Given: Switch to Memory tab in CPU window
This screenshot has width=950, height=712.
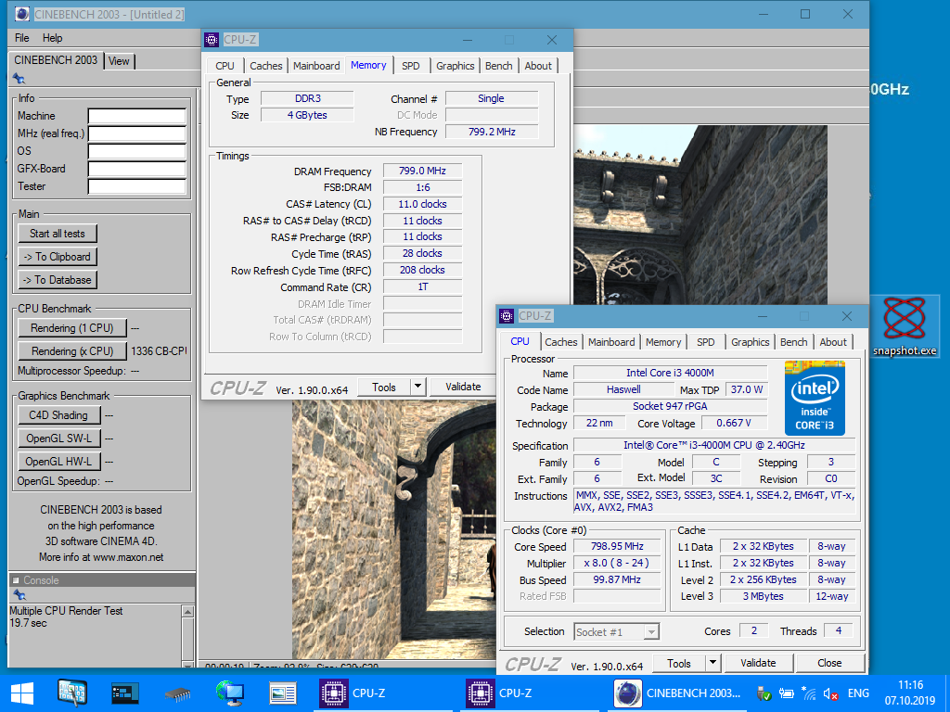Looking at the screenshot, I should pyautogui.click(x=663, y=342).
